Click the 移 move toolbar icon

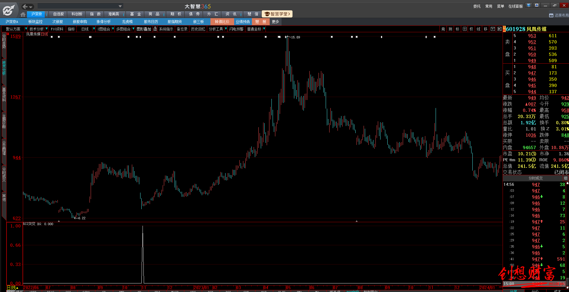coord(485,29)
